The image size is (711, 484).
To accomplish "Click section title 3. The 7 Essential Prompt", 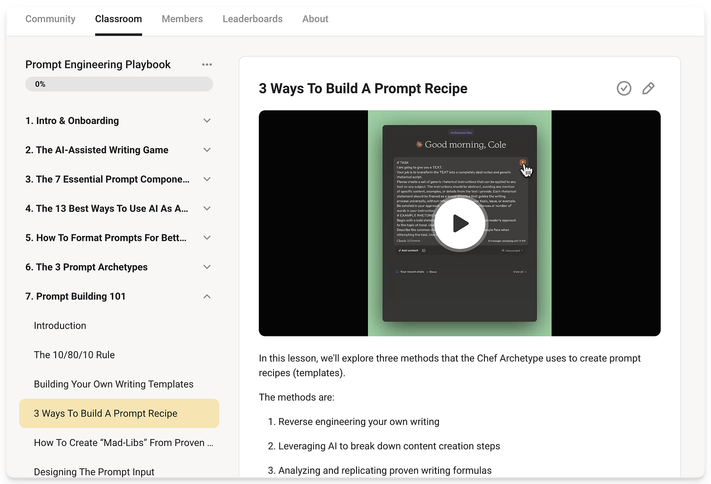I will click(x=107, y=179).
